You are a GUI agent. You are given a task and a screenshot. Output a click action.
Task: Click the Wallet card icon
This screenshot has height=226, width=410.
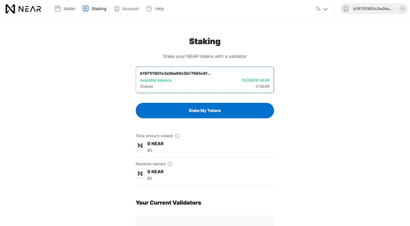(x=58, y=9)
